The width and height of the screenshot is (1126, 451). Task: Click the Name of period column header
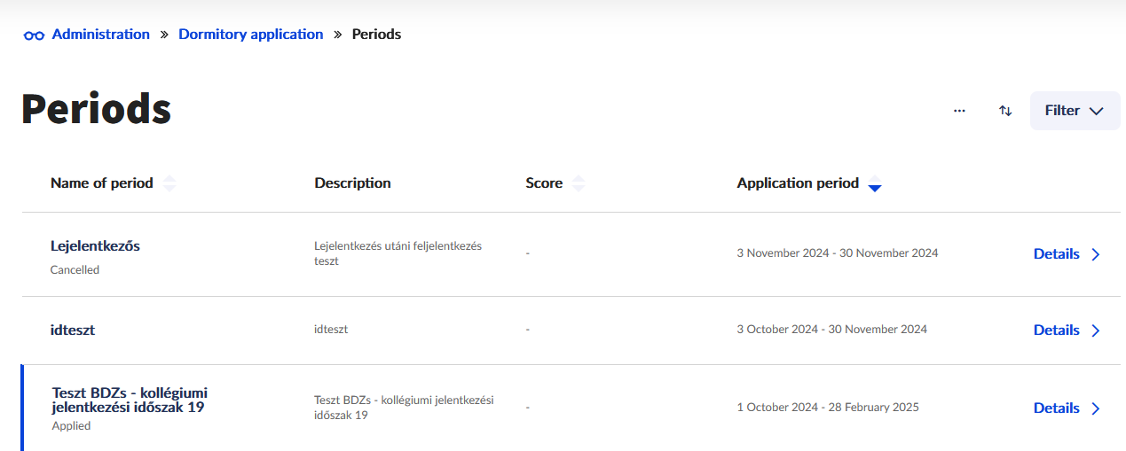pyautogui.click(x=101, y=183)
